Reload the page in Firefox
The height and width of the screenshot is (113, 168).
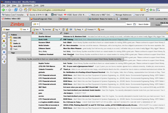click(16, 10)
